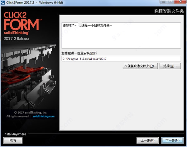The image size is (187, 147).
Task: Close the Click2Form installer window
Action: coord(180,2)
